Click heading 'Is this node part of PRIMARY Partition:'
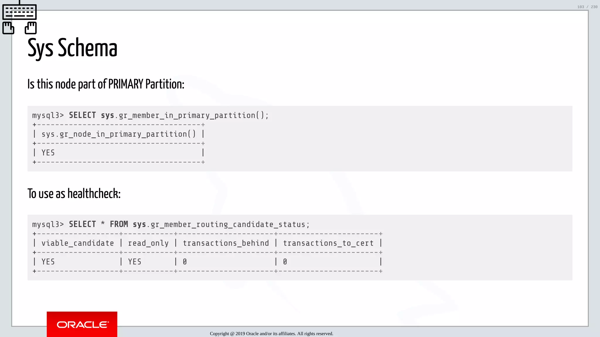The width and height of the screenshot is (600, 337). pyautogui.click(x=106, y=84)
